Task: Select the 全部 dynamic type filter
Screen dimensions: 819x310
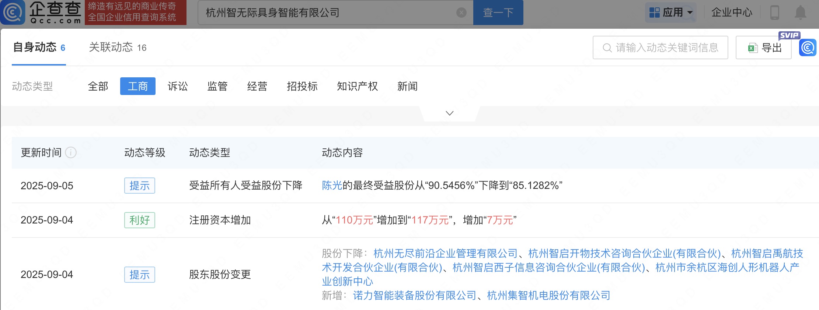Action: tap(98, 87)
